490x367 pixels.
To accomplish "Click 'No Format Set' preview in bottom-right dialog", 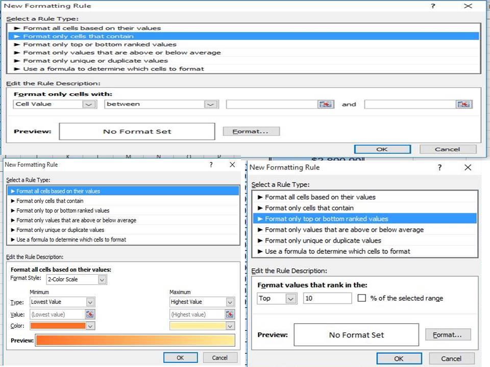I will point(356,335).
